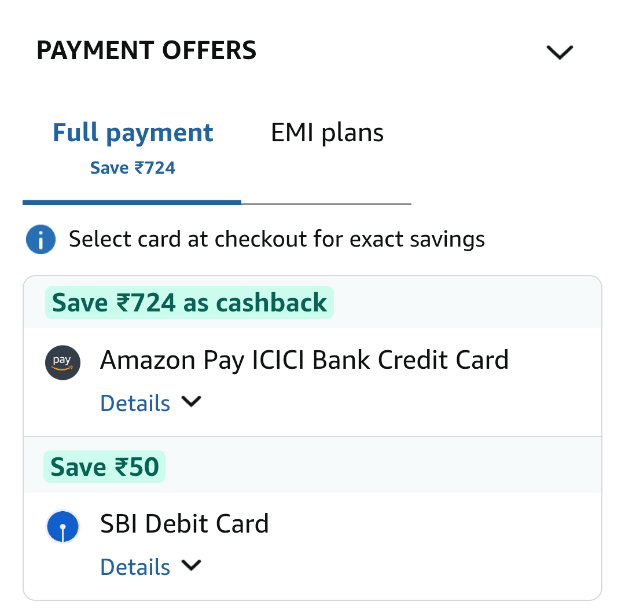This screenshot has width=625, height=609.
Task: Click the 'Select card at checkout' notice
Action: click(277, 239)
